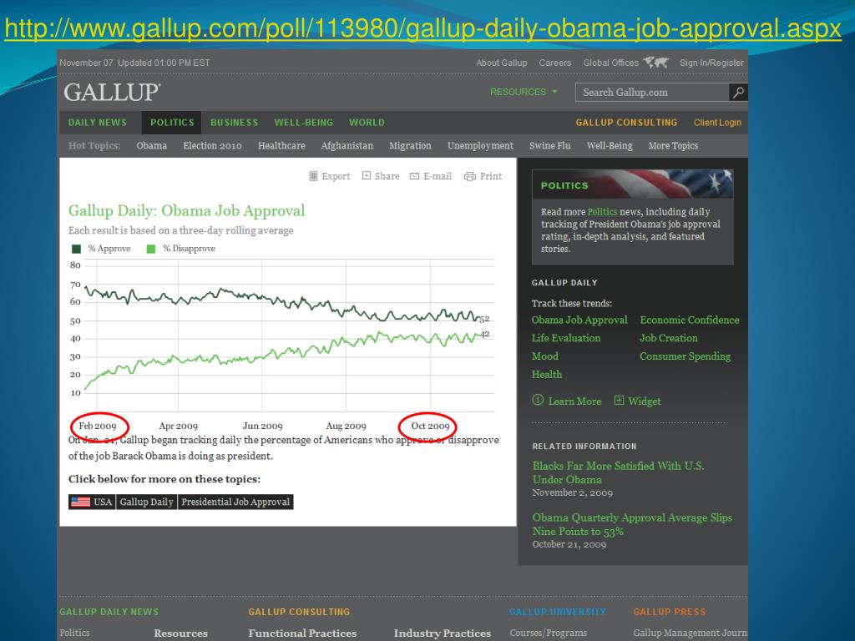The height and width of the screenshot is (641, 855).
Task: Click the footer GALLUP CONSULTING heading
Action: tap(300, 612)
